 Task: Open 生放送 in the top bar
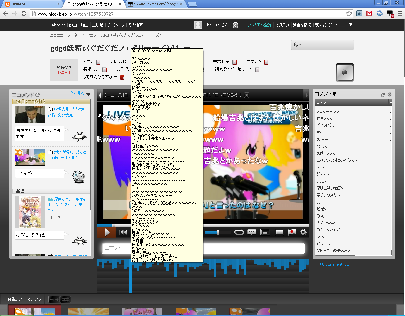pyautogui.click(x=97, y=25)
